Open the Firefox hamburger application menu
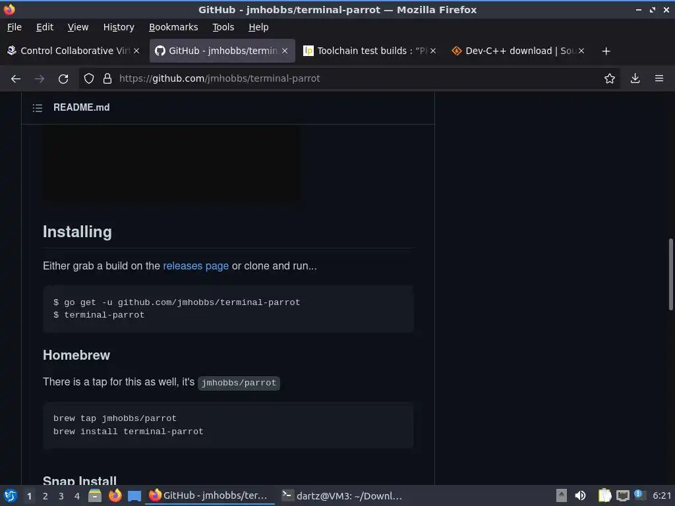 pos(659,78)
